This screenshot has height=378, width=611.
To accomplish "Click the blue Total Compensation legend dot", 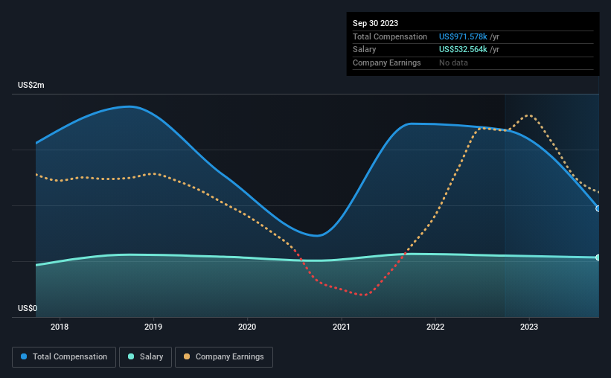I will point(24,356).
